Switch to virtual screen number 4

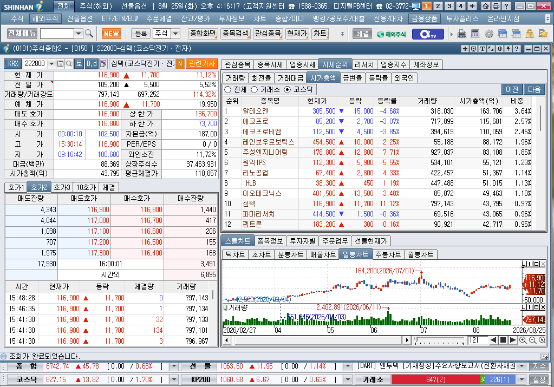461,6
